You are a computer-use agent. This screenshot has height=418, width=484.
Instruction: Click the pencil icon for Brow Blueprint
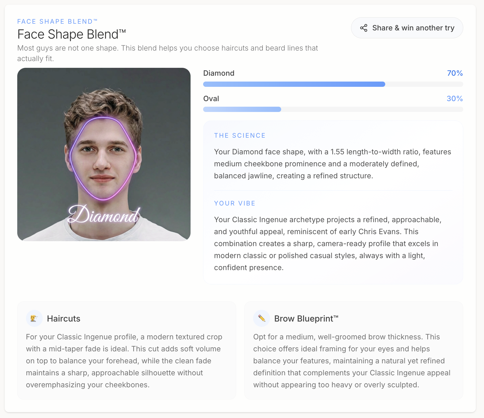tap(262, 318)
